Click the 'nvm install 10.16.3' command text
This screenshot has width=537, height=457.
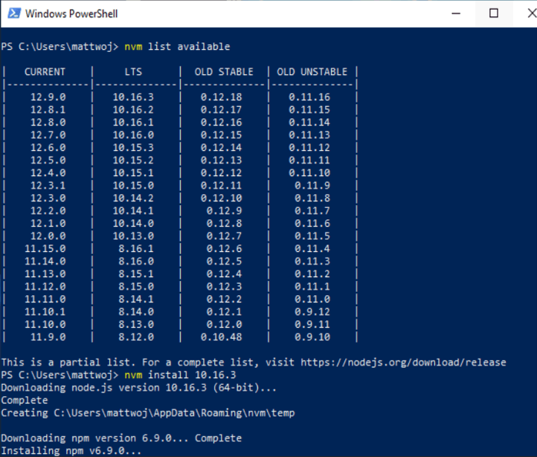tap(180, 375)
